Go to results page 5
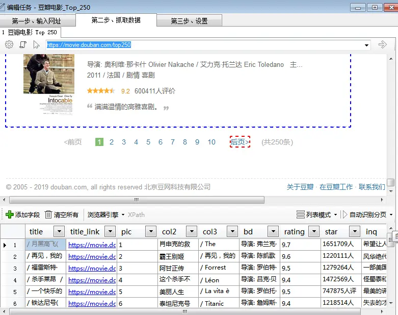The height and width of the screenshot is (315, 398). click(148, 142)
